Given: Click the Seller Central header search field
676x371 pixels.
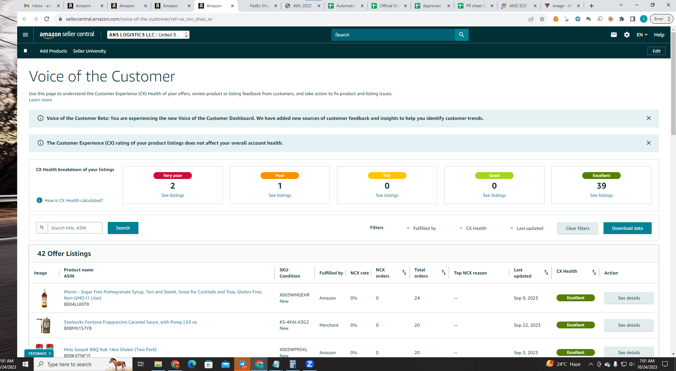Looking at the screenshot, I should click(x=393, y=35).
